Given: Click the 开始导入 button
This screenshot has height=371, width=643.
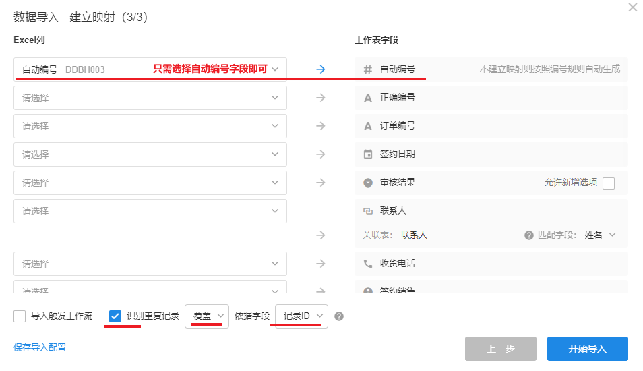Looking at the screenshot, I should (x=587, y=349).
